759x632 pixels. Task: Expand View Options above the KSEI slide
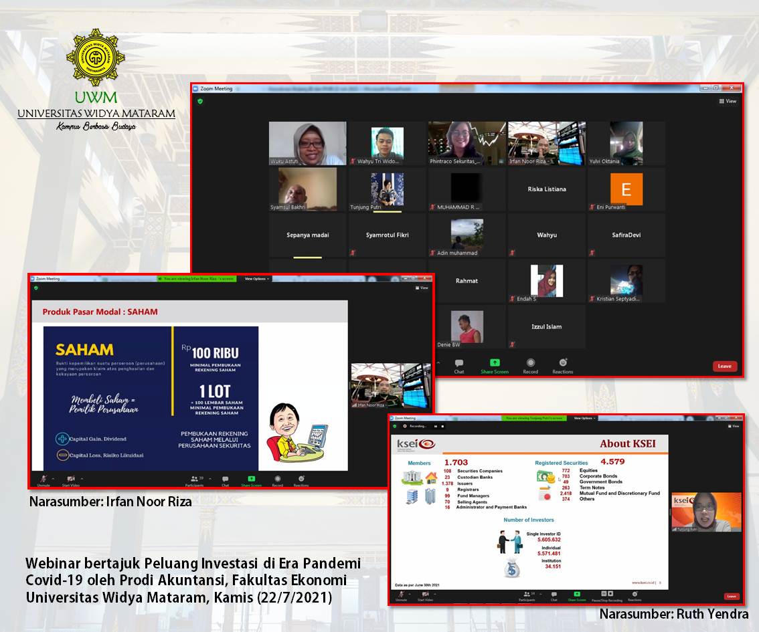click(583, 418)
